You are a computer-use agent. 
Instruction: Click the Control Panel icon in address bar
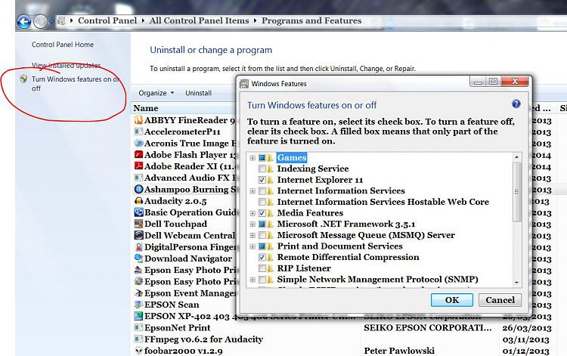click(61, 21)
